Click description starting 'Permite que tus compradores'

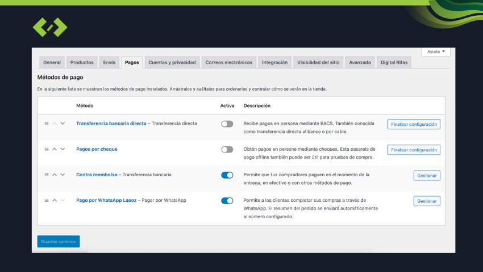(x=306, y=178)
